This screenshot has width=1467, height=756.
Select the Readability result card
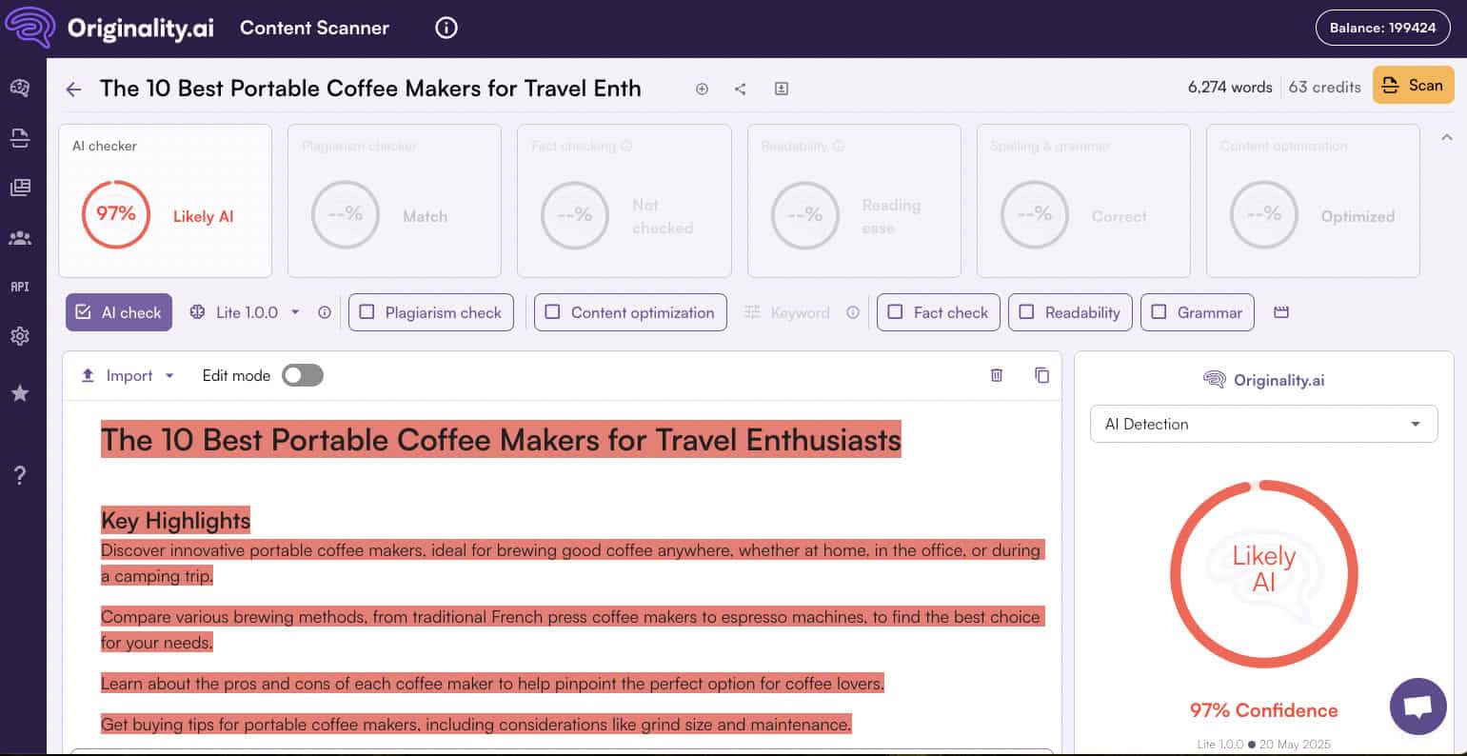(855, 201)
